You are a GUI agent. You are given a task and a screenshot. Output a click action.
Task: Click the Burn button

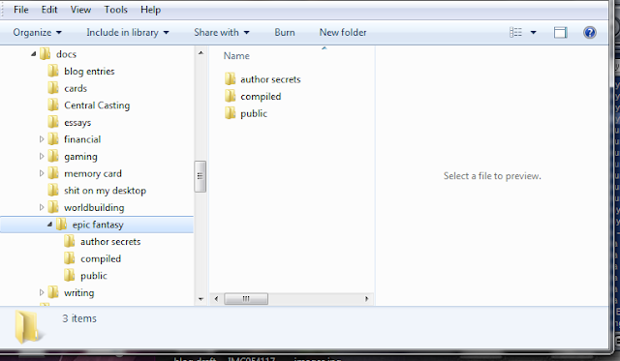pyautogui.click(x=285, y=32)
